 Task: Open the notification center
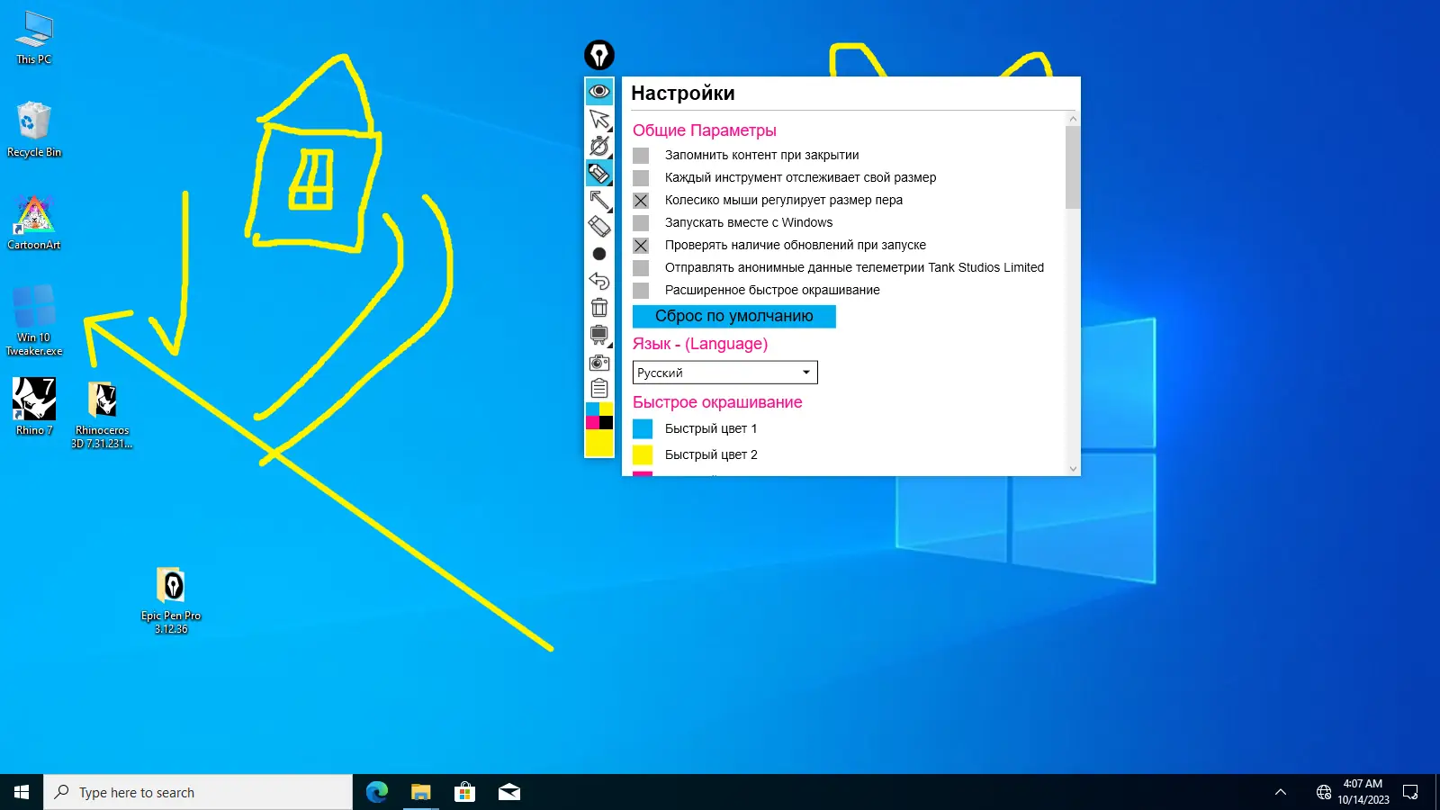tap(1410, 792)
